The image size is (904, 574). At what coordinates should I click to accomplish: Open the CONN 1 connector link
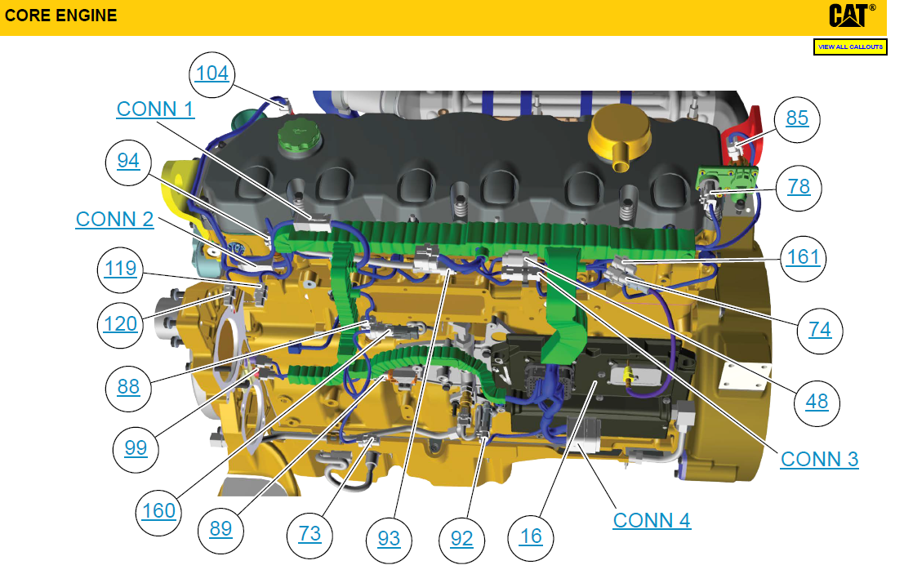tap(156, 109)
